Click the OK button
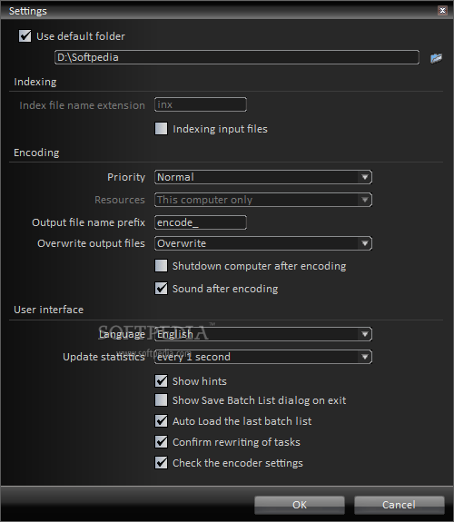Viewport: 454px width, 522px height. click(x=300, y=505)
